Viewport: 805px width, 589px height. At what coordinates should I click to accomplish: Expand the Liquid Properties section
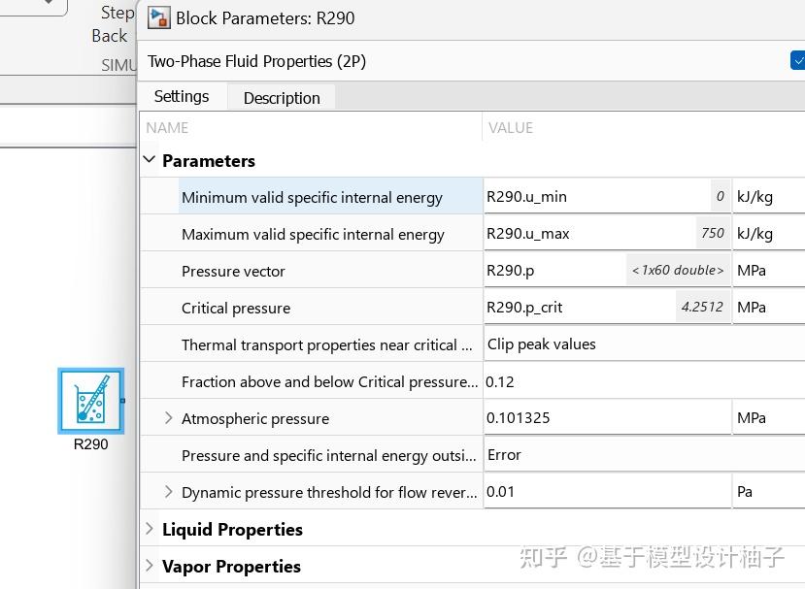(x=149, y=529)
